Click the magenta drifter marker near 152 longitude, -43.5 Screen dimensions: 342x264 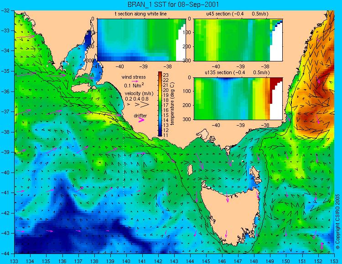point(322,245)
